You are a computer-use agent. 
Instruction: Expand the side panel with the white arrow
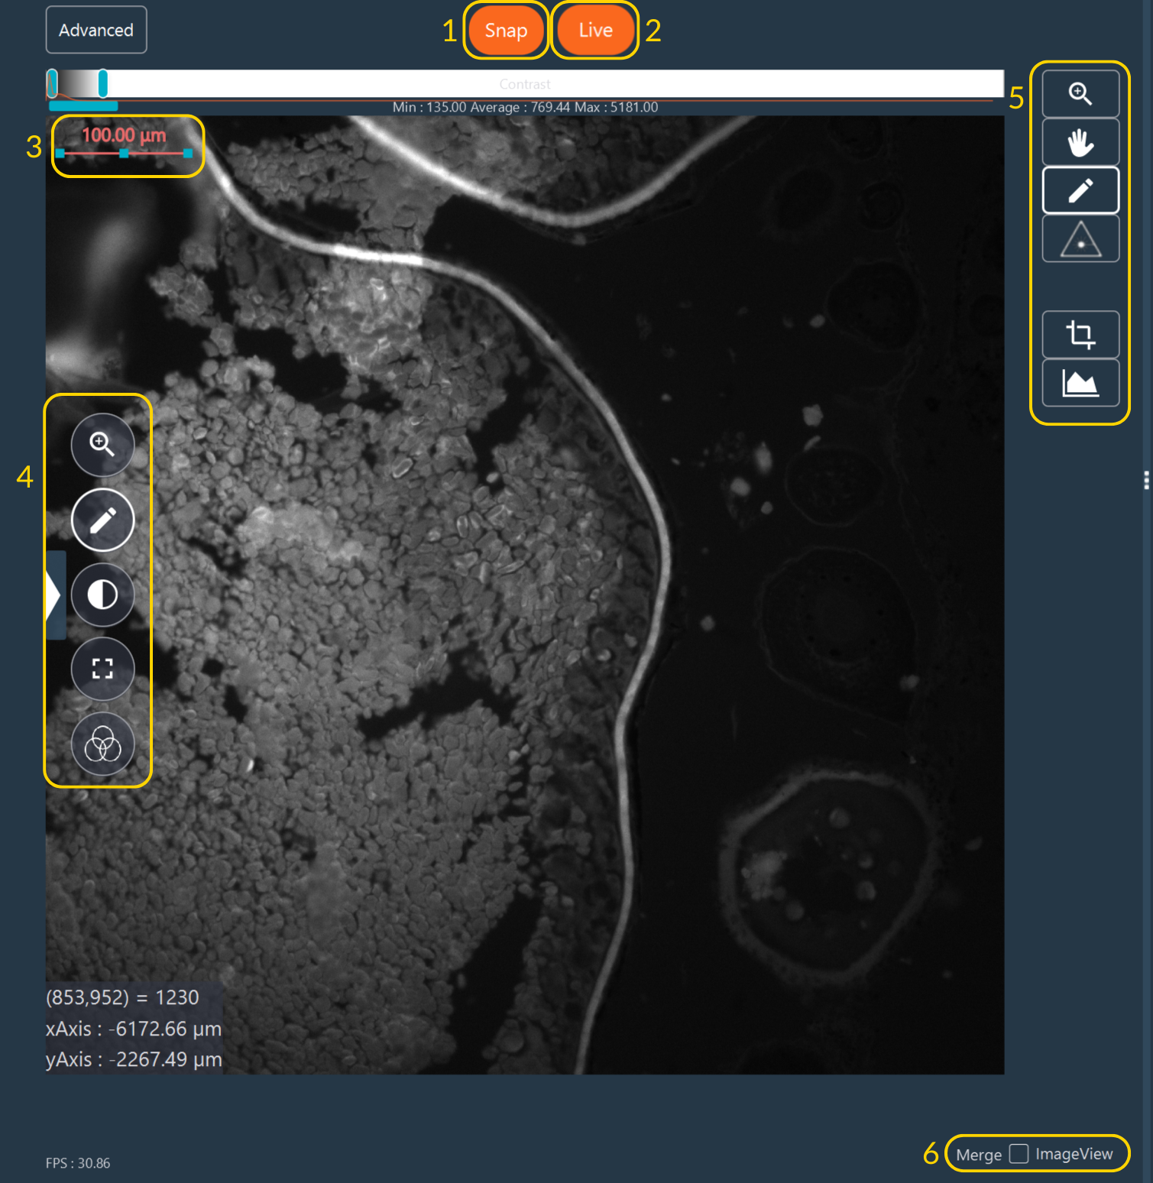[53, 595]
